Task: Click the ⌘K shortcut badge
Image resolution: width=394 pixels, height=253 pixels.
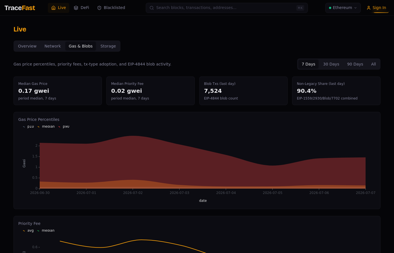Action: 300,8
